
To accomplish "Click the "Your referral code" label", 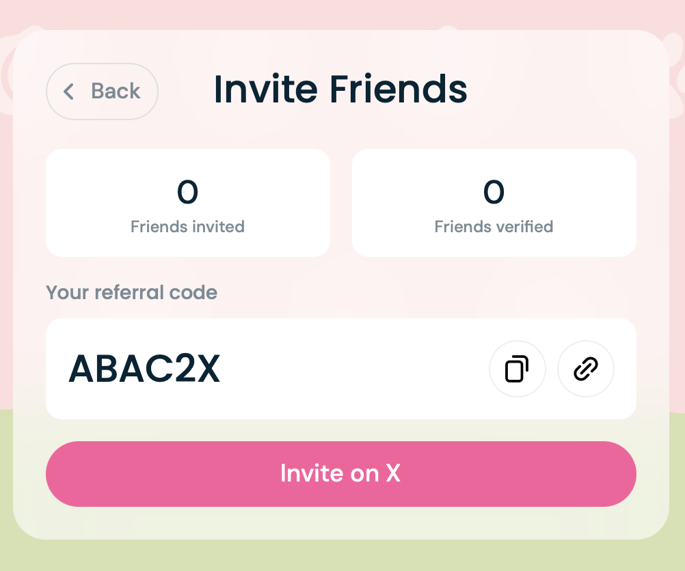I will [x=131, y=293].
